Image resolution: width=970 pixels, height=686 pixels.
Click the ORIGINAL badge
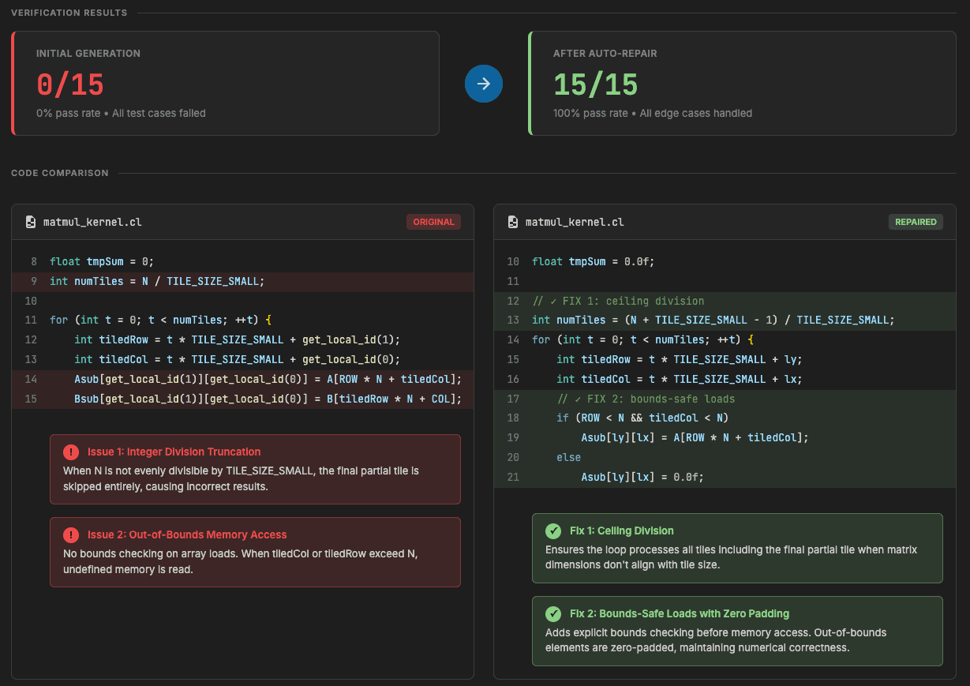[x=433, y=222]
